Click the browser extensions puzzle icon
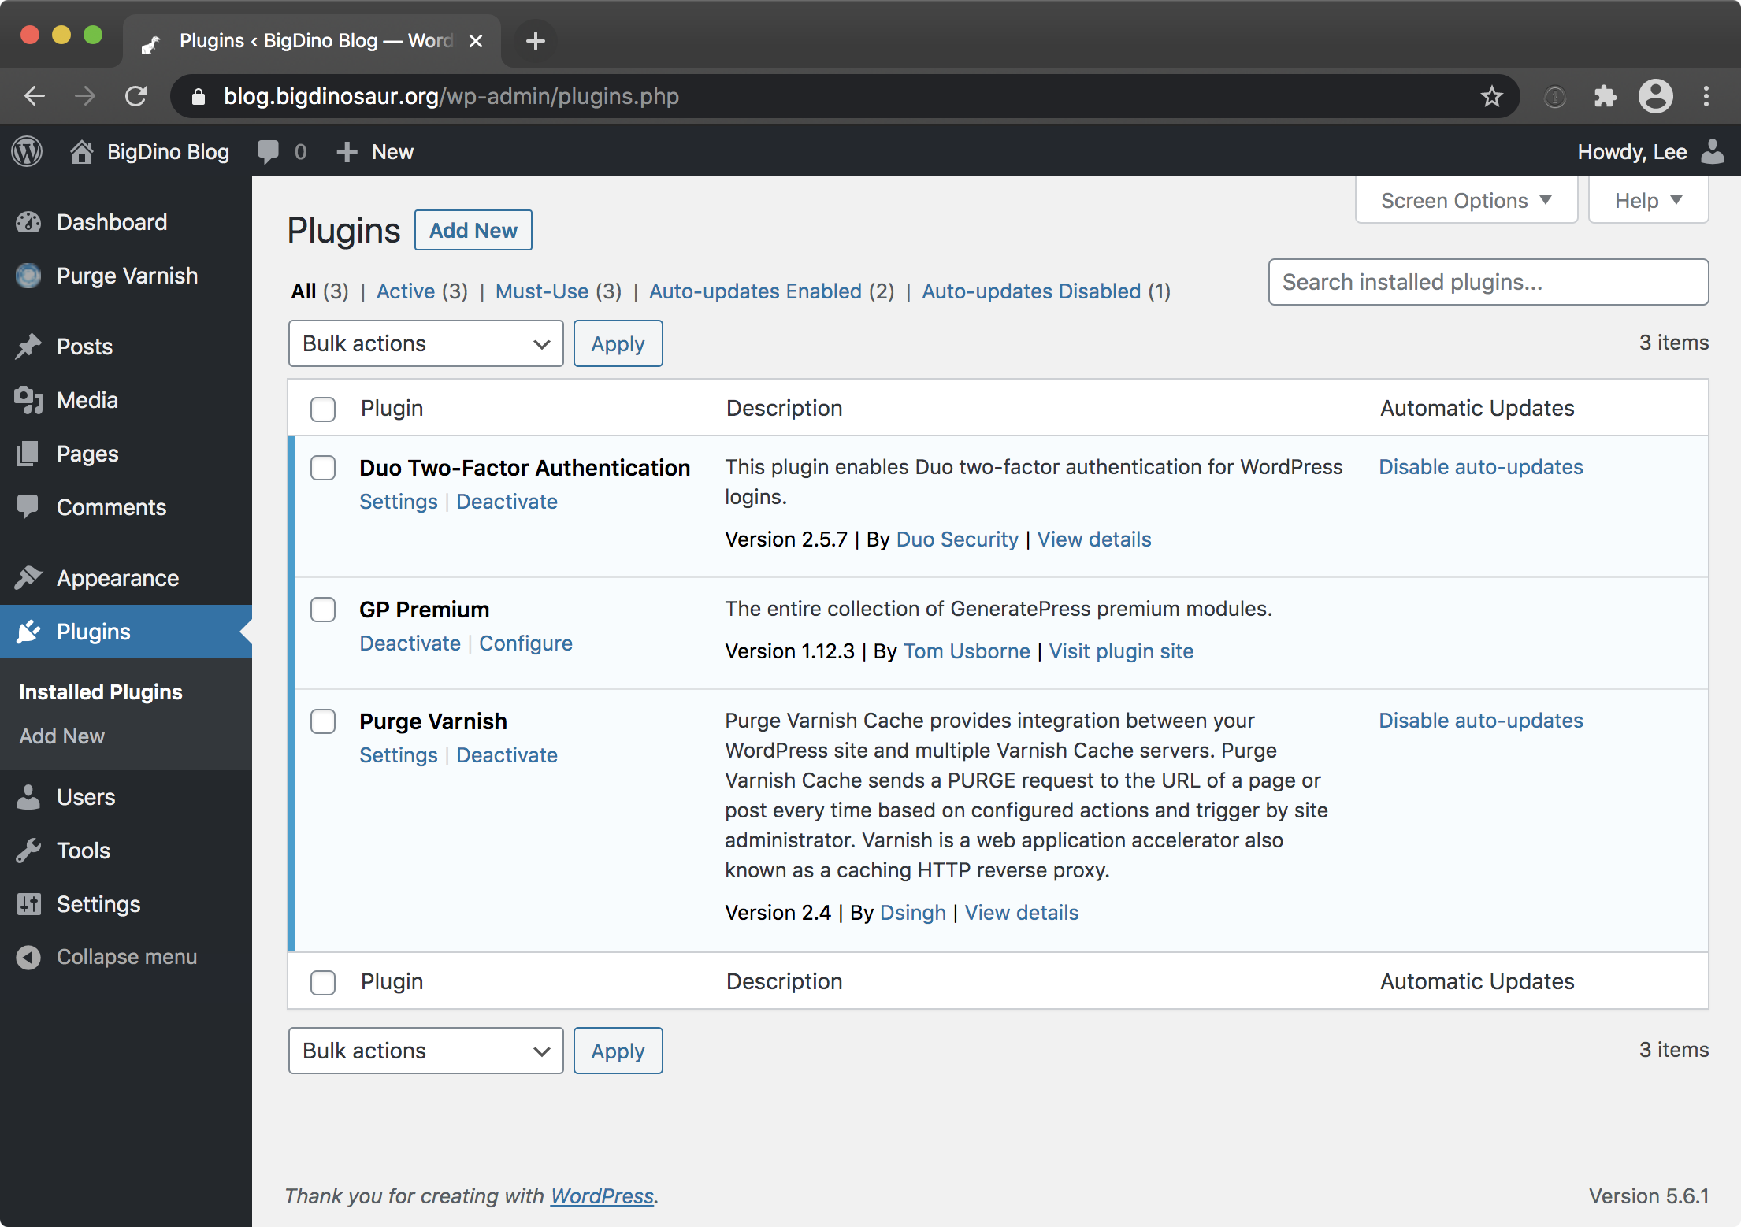This screenshot has height=1227, width=1741. pyautogui.click(x=1605, y=96)
